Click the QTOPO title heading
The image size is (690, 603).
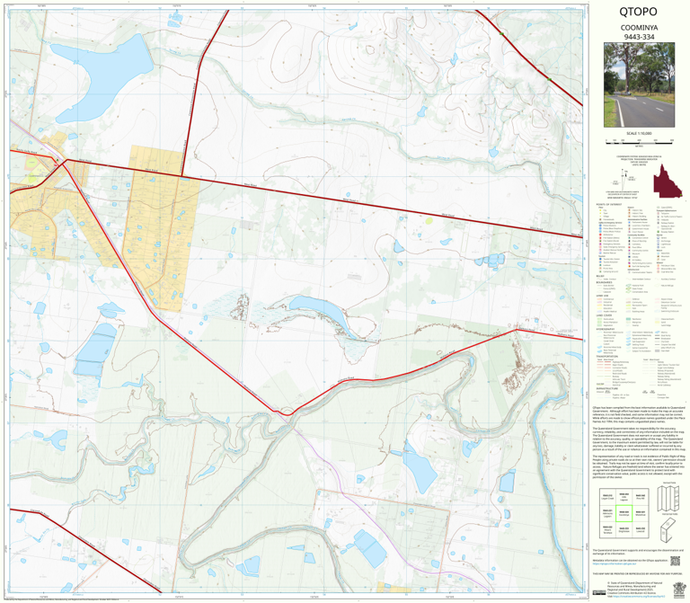tap(638, 12)
